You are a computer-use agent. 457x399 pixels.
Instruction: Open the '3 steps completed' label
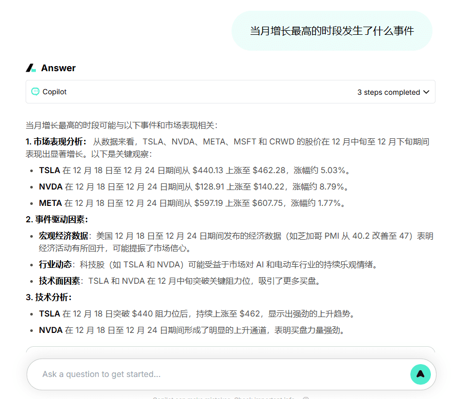tap(388, 92)
